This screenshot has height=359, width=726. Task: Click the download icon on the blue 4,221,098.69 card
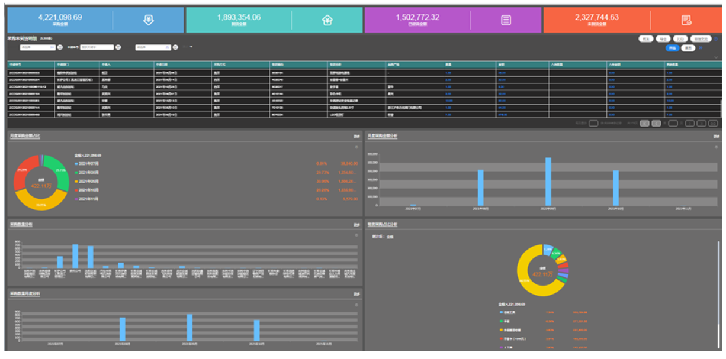click(x=149, y=20)
